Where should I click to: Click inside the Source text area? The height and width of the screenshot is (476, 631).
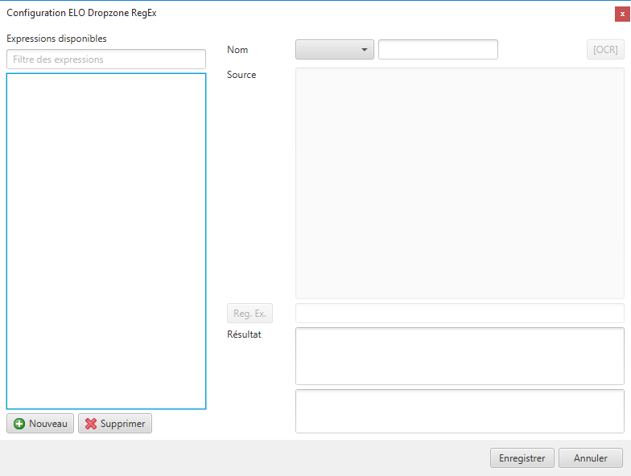[x=460, y=183]
